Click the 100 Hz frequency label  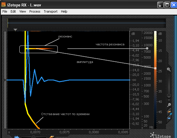pyautogui.click(x=146, y=116)
